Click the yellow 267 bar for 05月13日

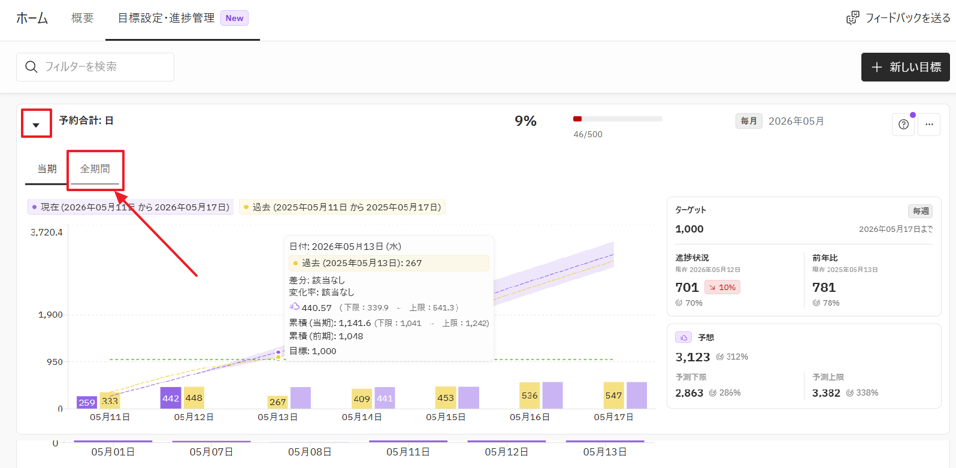(278, 402)
